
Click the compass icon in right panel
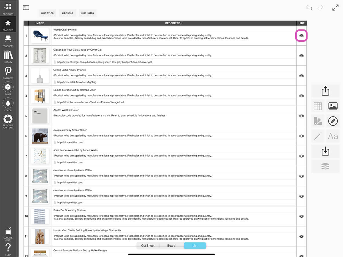coord(333,121)
